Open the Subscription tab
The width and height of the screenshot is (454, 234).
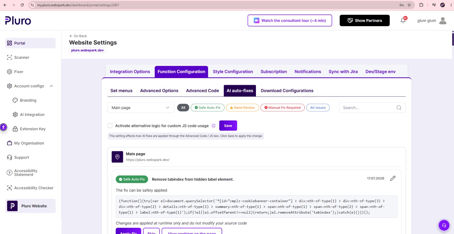pyautogui.click(x=274, y=72)
